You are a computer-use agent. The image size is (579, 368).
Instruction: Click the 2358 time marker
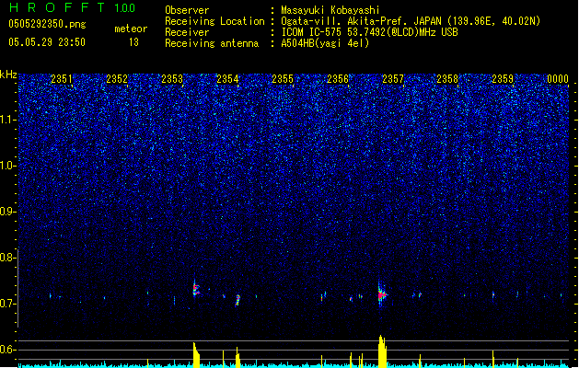[x=447, y=79]
